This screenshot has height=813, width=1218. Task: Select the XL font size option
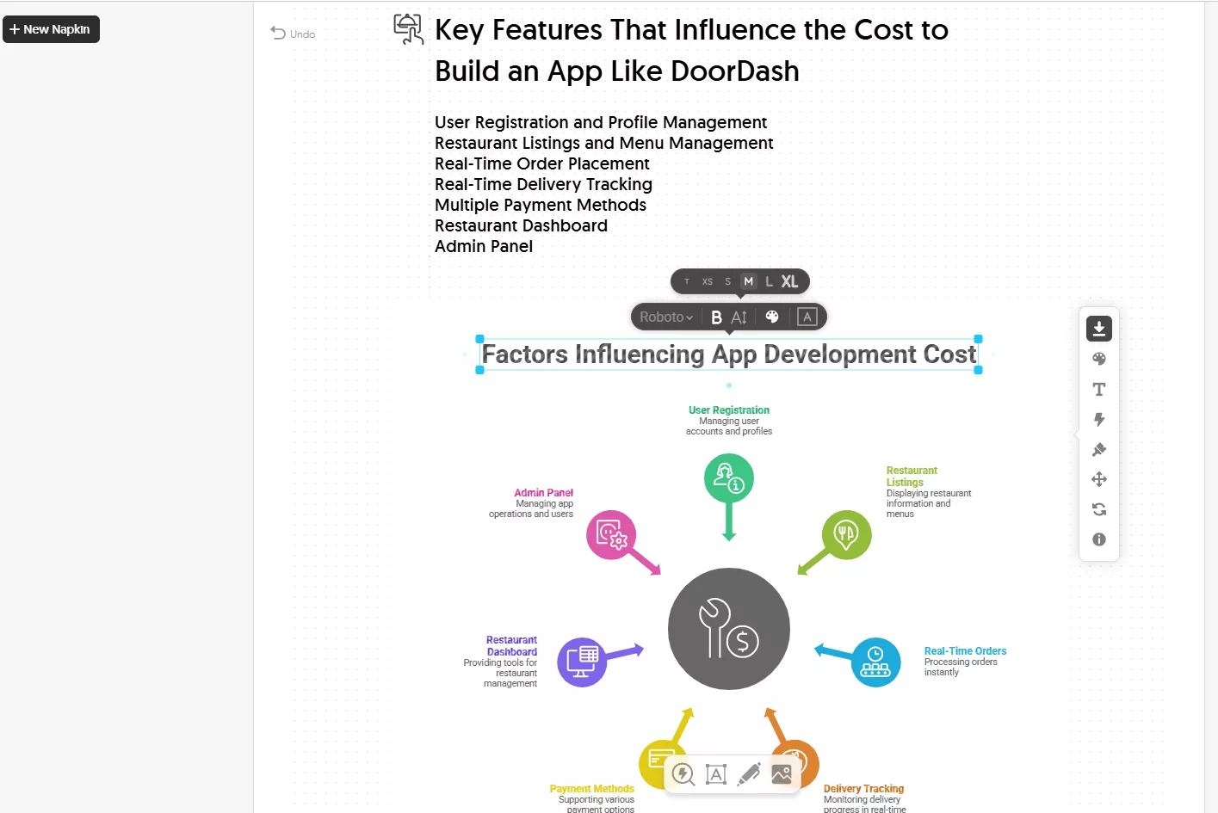tap(789, 281)
